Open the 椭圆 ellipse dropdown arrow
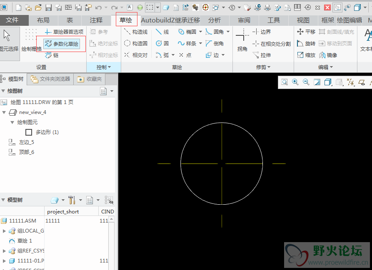 200,32
